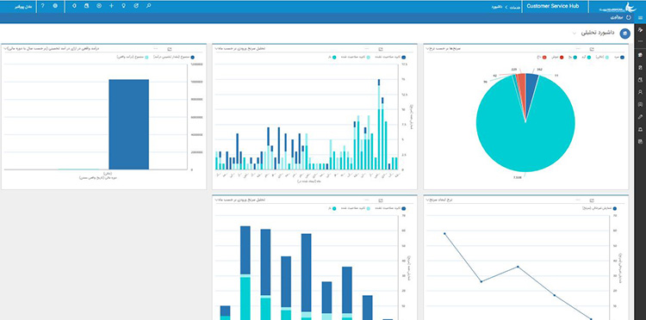Click the last breadcrumb item after the arrow
Image resolution: width=646 pixels, height=320 pixels.
coord(498,7)
